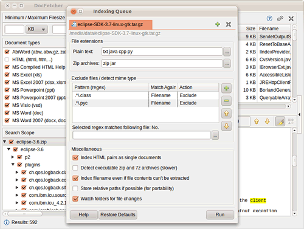This screenshot has height=229, width=304.
Task: Add a new pattern row with green plus
Action: pos(226,88)
